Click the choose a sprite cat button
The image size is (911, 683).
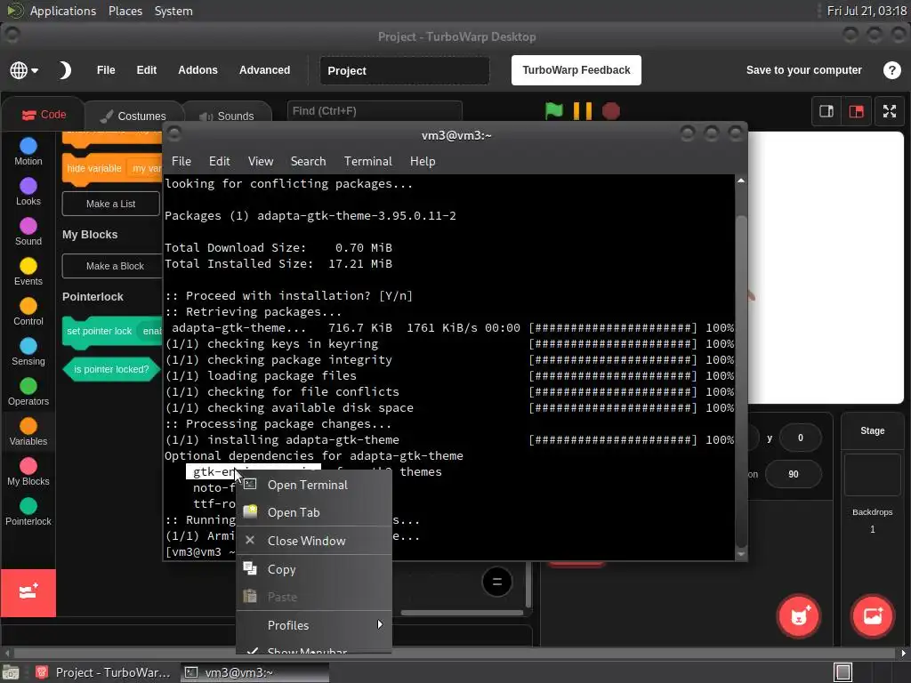pos(799,616)
